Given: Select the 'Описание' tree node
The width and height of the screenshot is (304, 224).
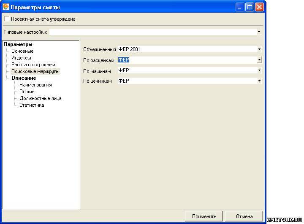Looking at the screenshot, I should (24, 78).
